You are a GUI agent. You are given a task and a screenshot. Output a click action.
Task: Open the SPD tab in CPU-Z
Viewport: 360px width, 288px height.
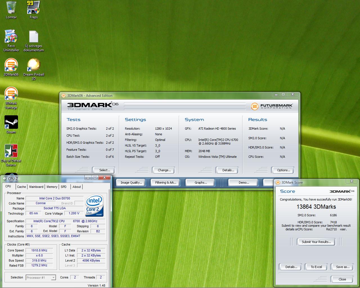64,187
